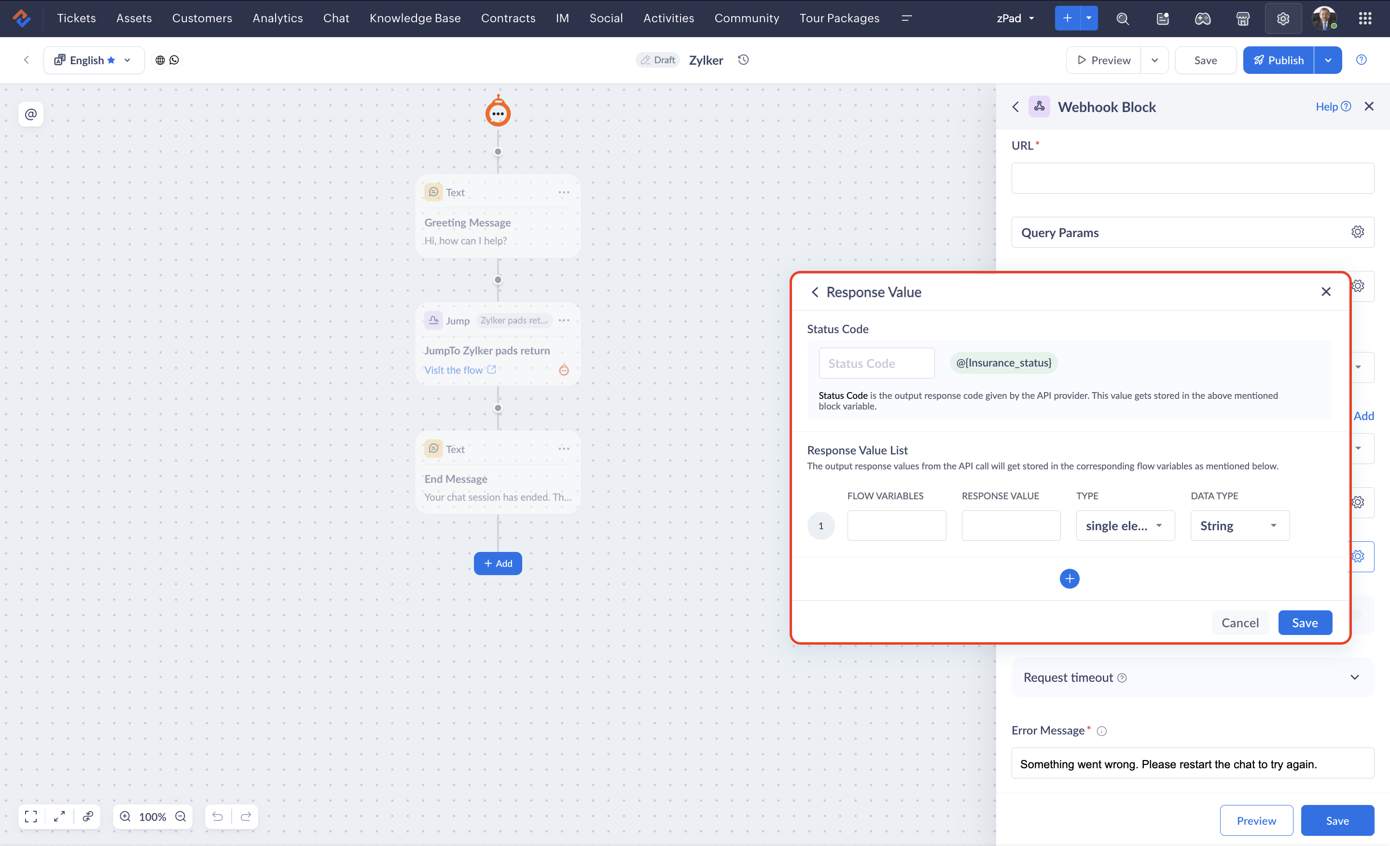1390x846 pixels.
Task: Go back from Webhook Block panel
Action: (x=1015, y=107)
